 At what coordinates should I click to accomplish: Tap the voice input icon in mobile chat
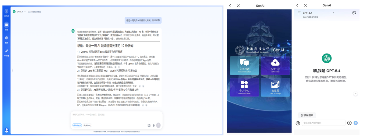[x=298, y=123]
